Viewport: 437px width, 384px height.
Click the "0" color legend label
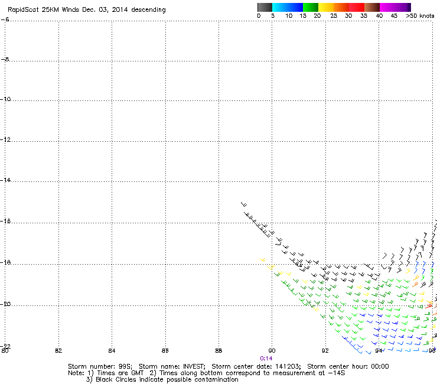click(x=259, y=16)
